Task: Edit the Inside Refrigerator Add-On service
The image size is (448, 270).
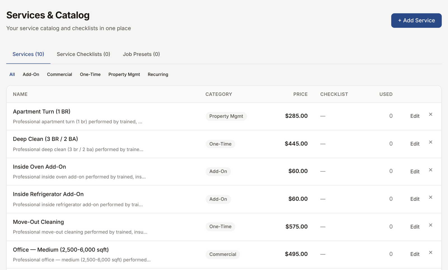Action: tap(415, 199)
